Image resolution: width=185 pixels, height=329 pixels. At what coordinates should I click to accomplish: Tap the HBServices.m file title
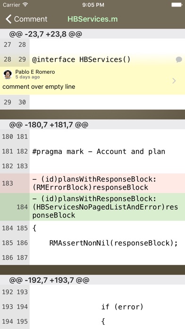point(92,19)
